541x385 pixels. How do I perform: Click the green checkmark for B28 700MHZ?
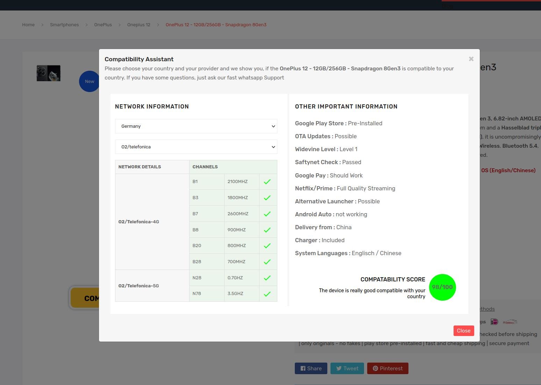tap(267, 262)
